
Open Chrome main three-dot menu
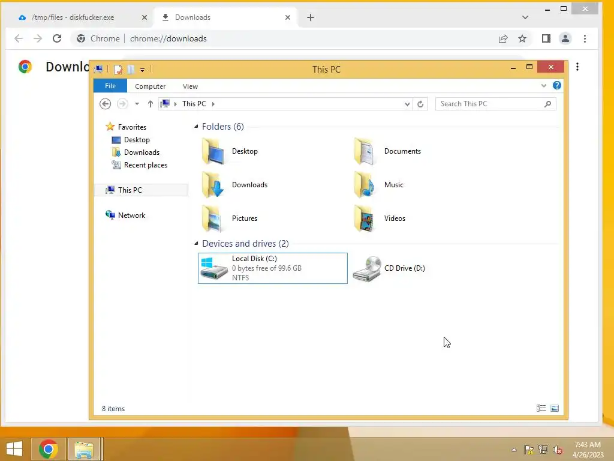coord(585,38)
